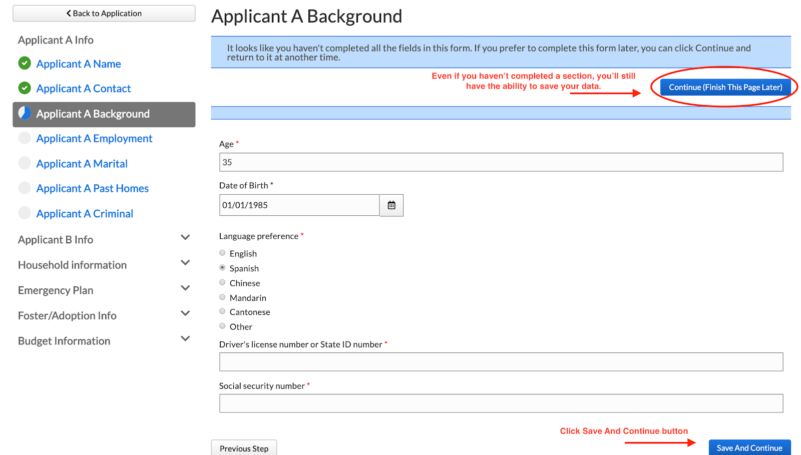The width and height of the screenshot is (801, 455).
Task: Expand the Applicant B Info section
Action: click(185, 238)
